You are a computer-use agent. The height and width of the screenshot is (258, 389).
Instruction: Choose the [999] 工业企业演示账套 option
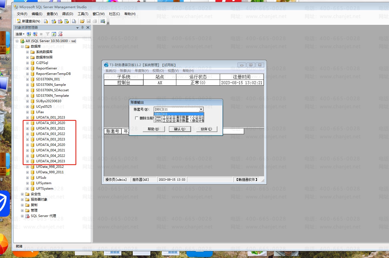[x=179, y=121]
